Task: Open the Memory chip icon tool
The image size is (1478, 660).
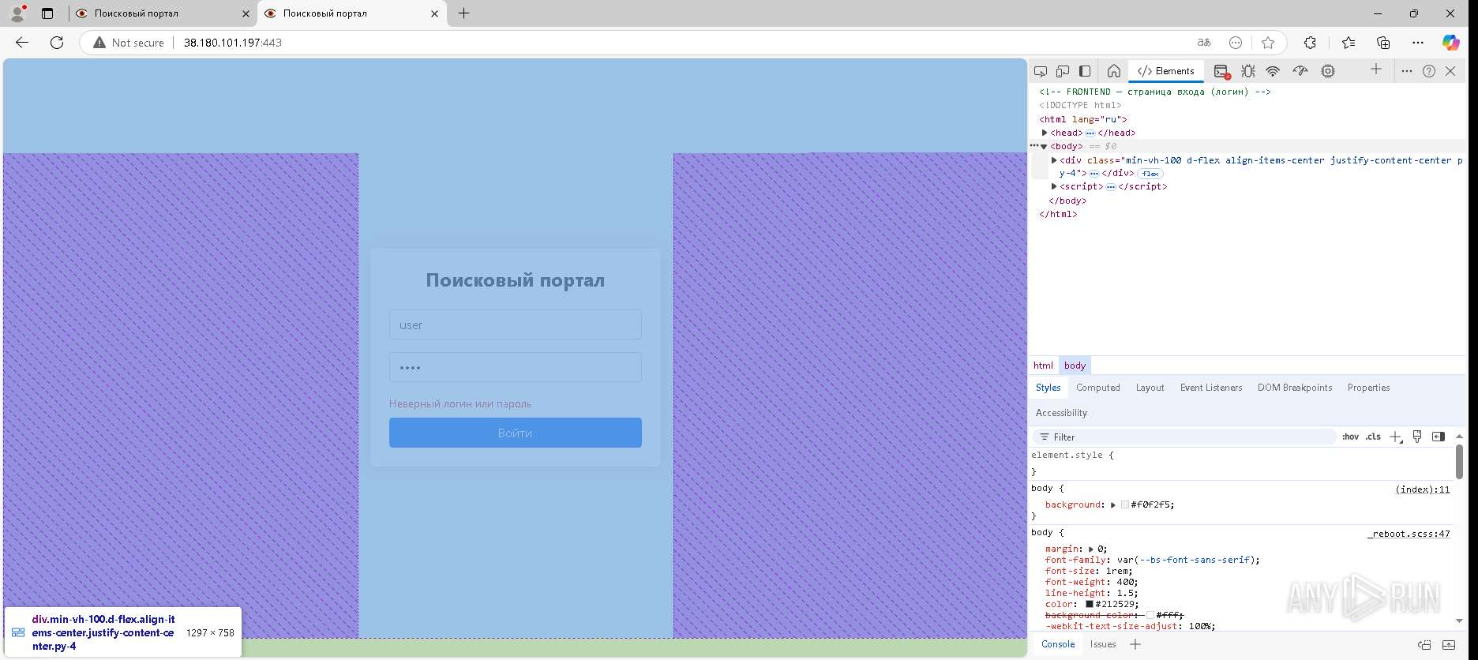Action: coord(1328,71)
